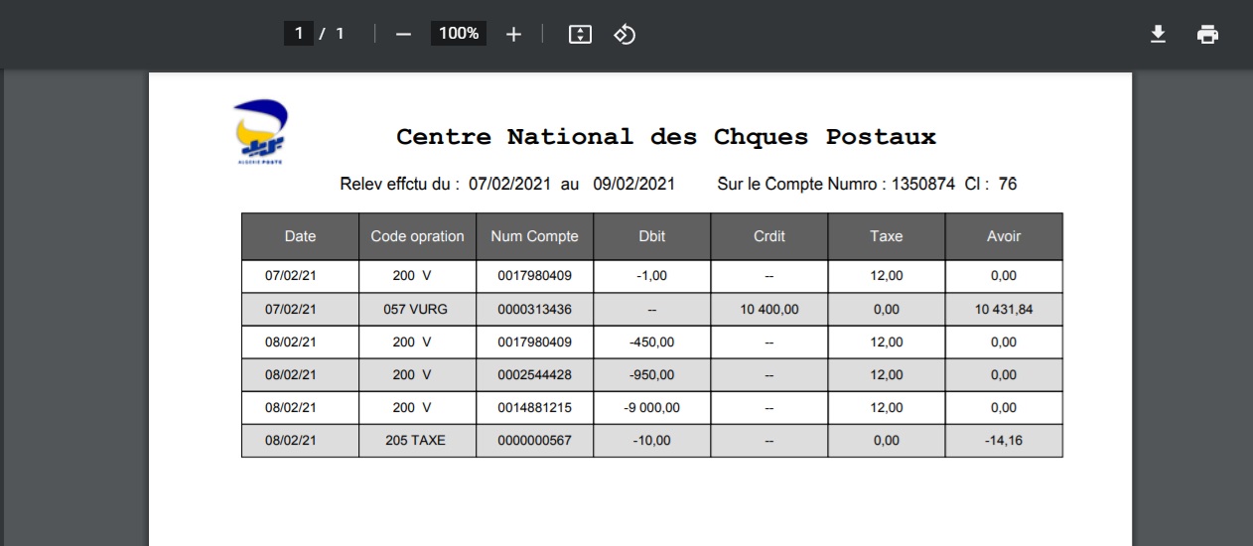Click account number 0002544428
Screen dimensions: 1253x546
[534, 375]
